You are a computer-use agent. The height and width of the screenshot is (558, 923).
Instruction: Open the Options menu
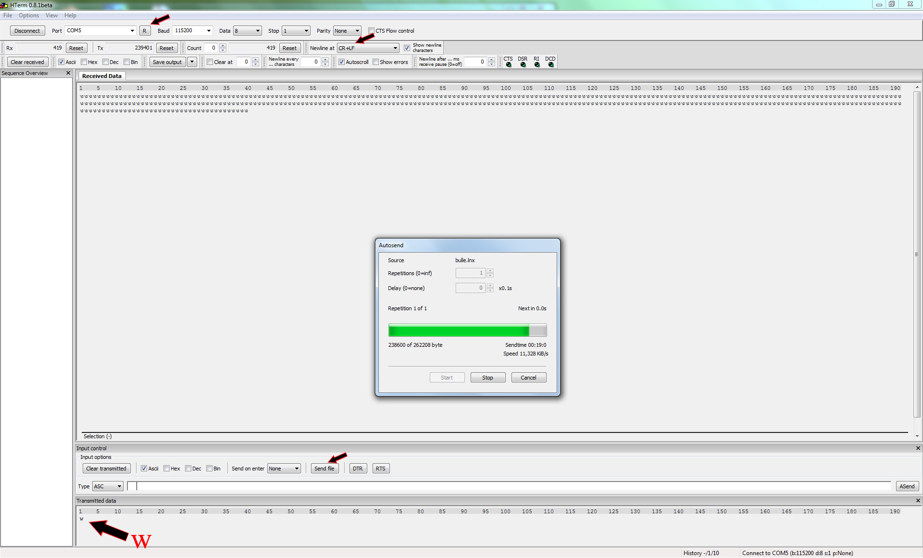(x=29, y=15)
